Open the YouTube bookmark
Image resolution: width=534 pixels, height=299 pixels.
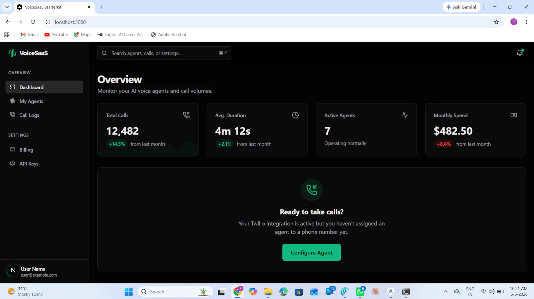point(56,35)
